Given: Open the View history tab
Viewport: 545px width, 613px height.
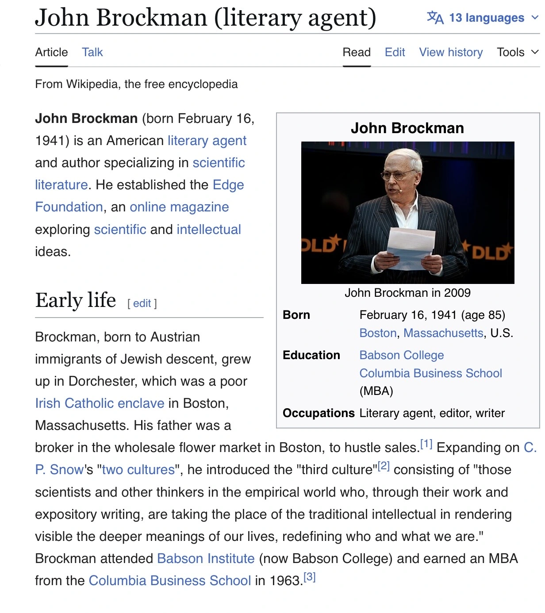Looking at the screenshot, I should click(x=451, y=52).
